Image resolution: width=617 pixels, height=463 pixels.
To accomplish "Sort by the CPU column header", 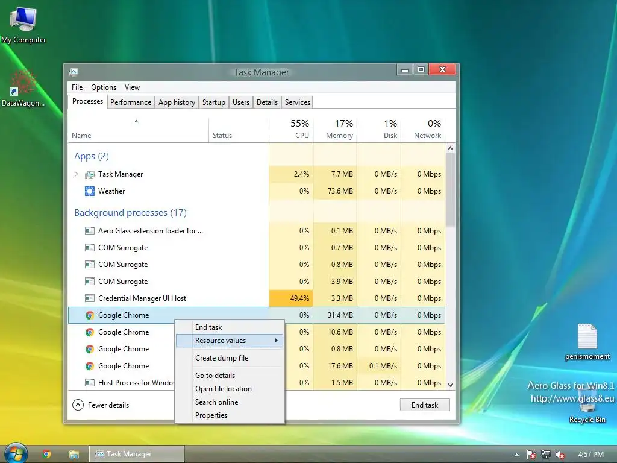I will [x=291, y=130].
